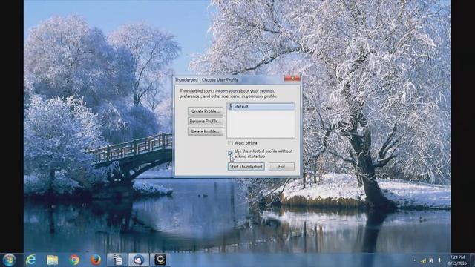
Task: Toggle use selected profile without asking checkbox
Action: tap(230, 154)
